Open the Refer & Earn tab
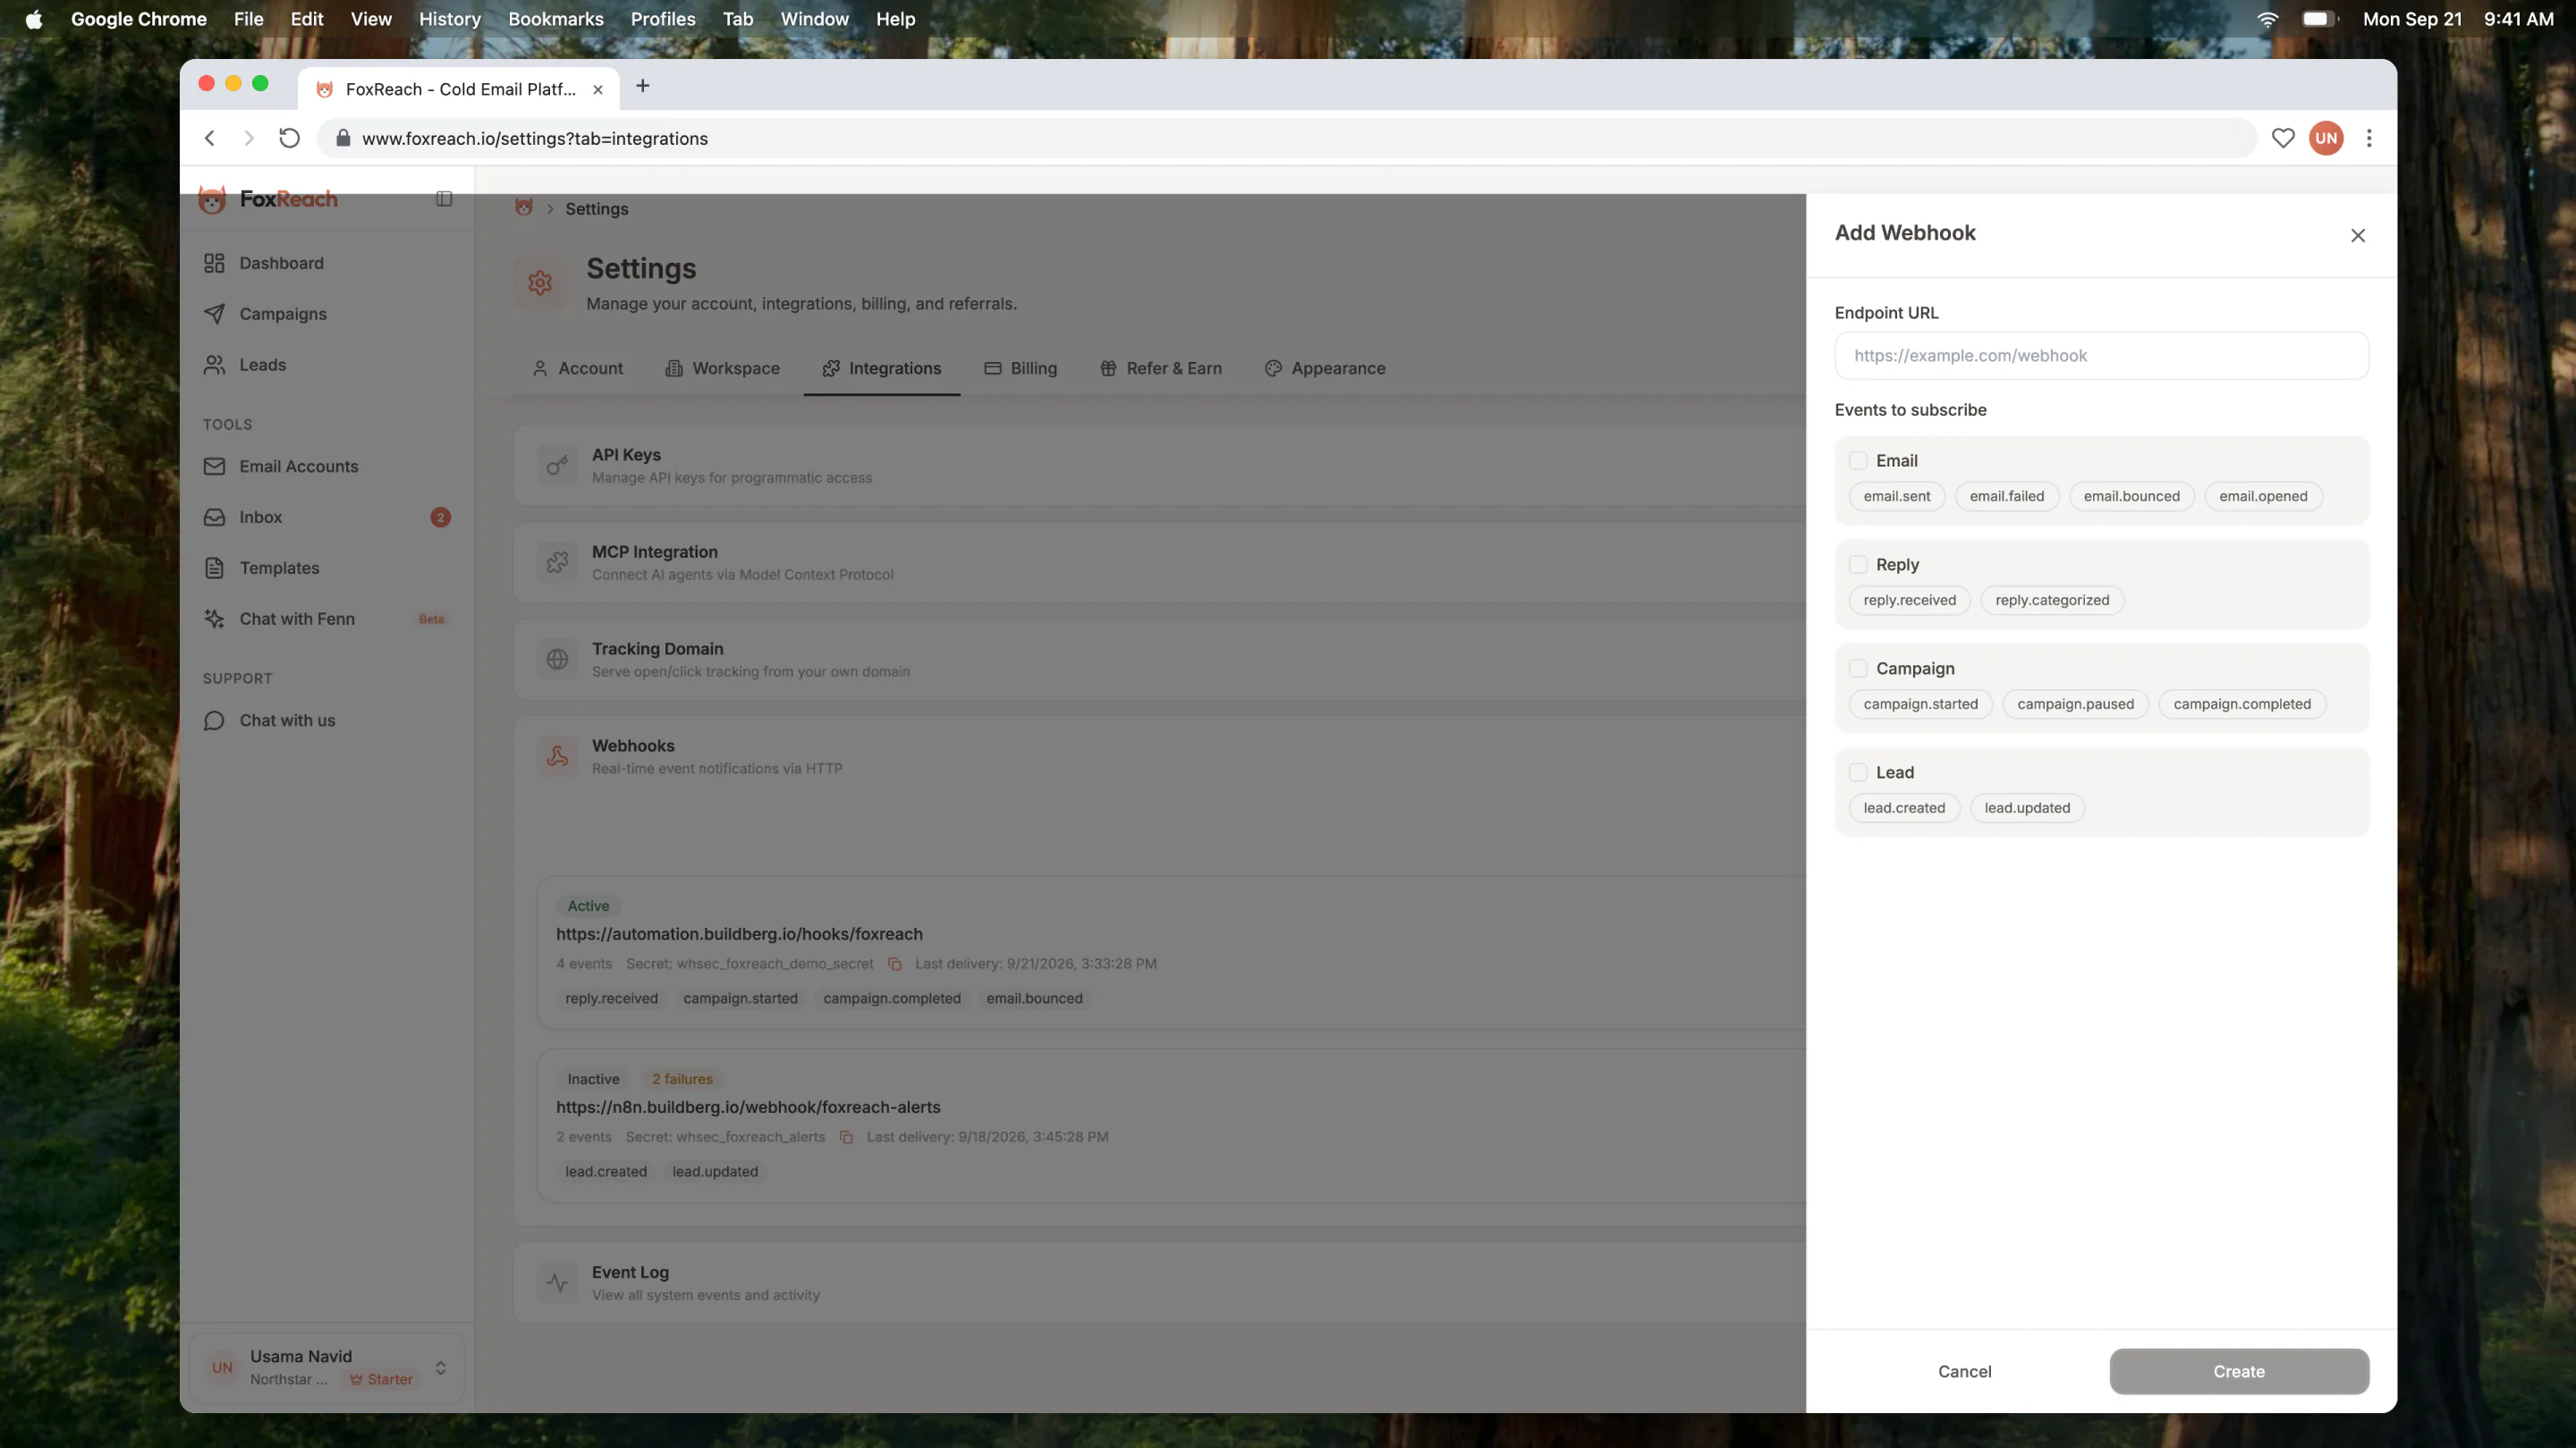2576x1448 pixels. (x=1160, y=369)
